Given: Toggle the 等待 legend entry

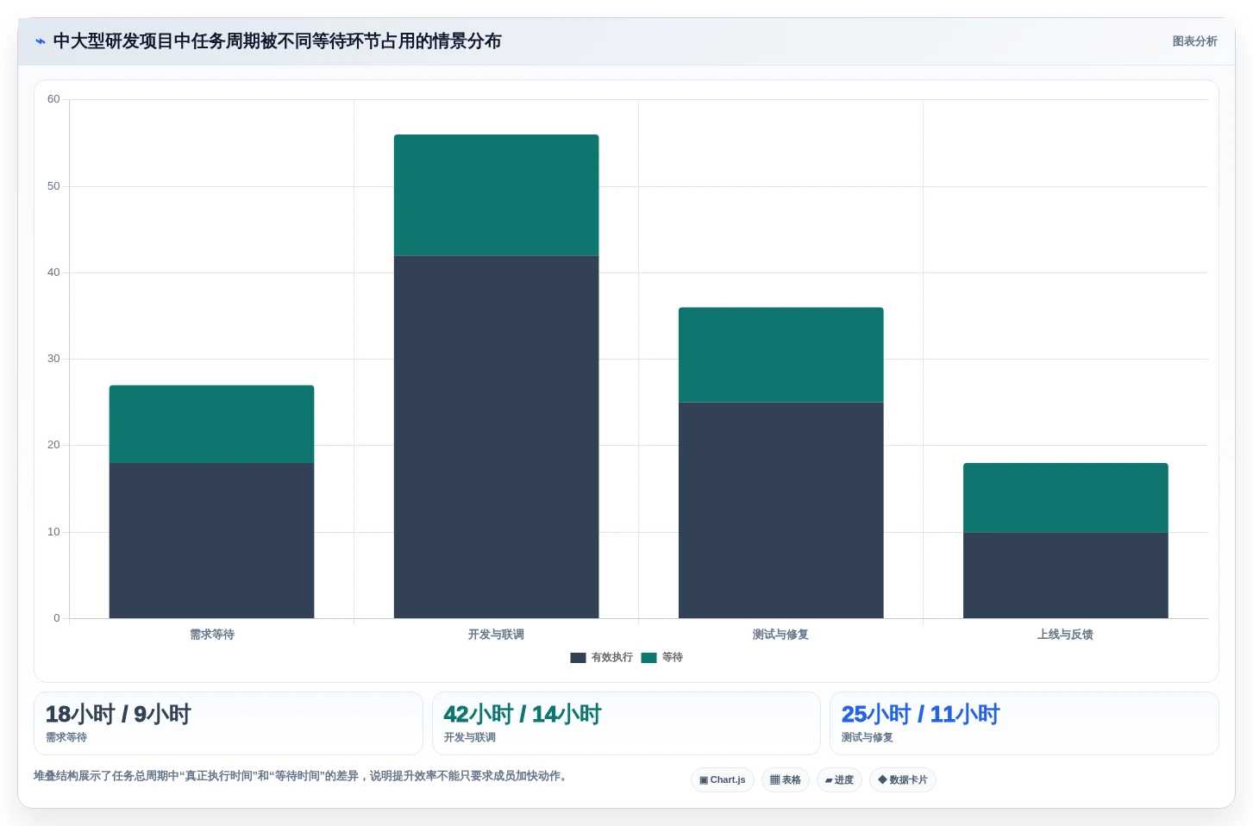Looking at the screenshot, I should pos(662,657).
